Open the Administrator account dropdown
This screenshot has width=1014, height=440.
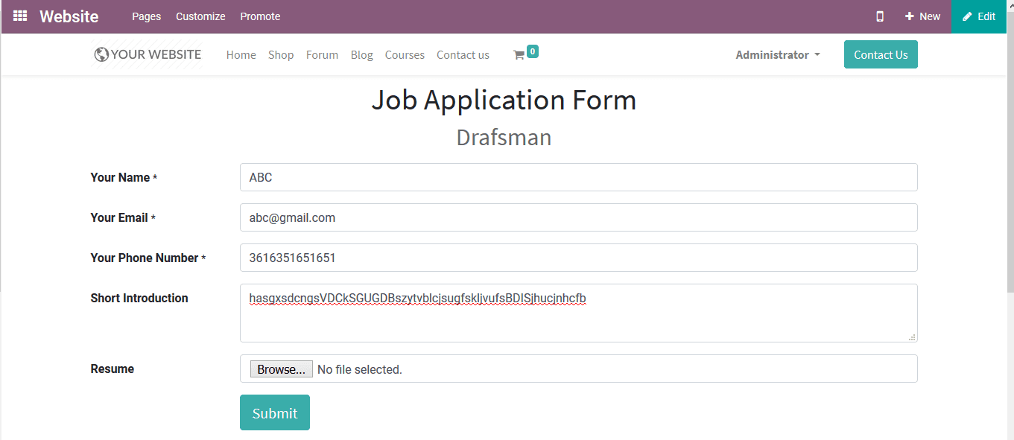point(777,54)
